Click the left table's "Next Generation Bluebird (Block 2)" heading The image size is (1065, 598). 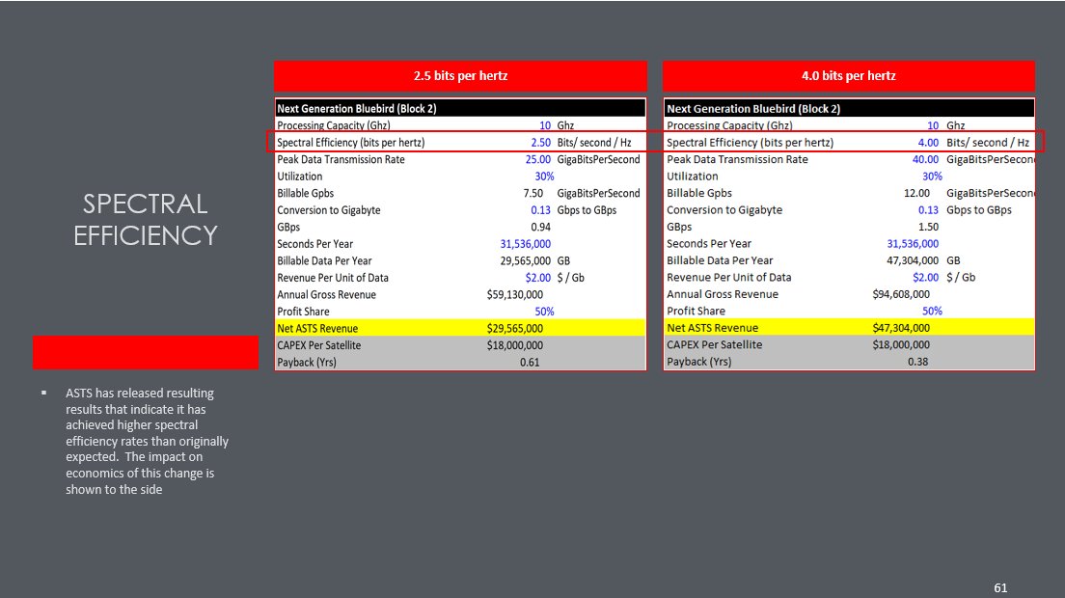[x=357, y=109]
